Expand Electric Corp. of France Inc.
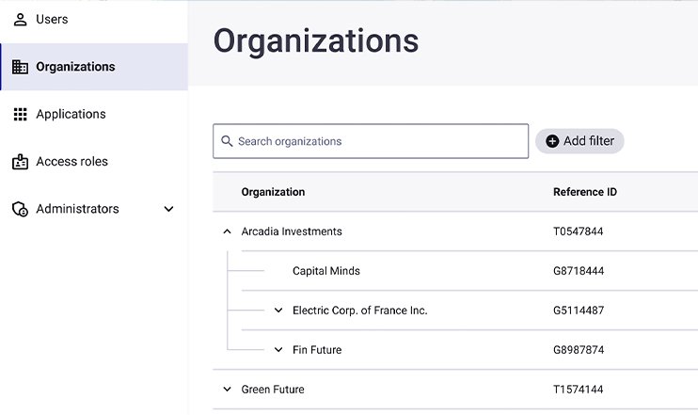698x415 pixels. [x=278, y=311]
